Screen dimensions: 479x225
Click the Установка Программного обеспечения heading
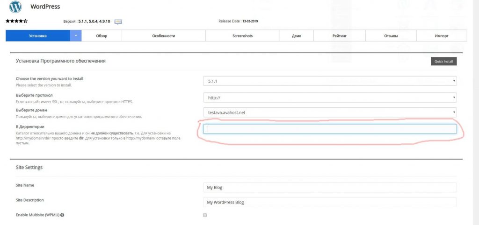[x=60, y=61]
